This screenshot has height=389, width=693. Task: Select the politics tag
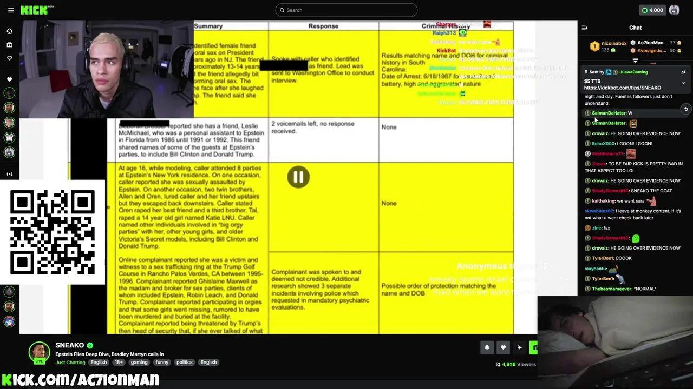pos(184,363)
